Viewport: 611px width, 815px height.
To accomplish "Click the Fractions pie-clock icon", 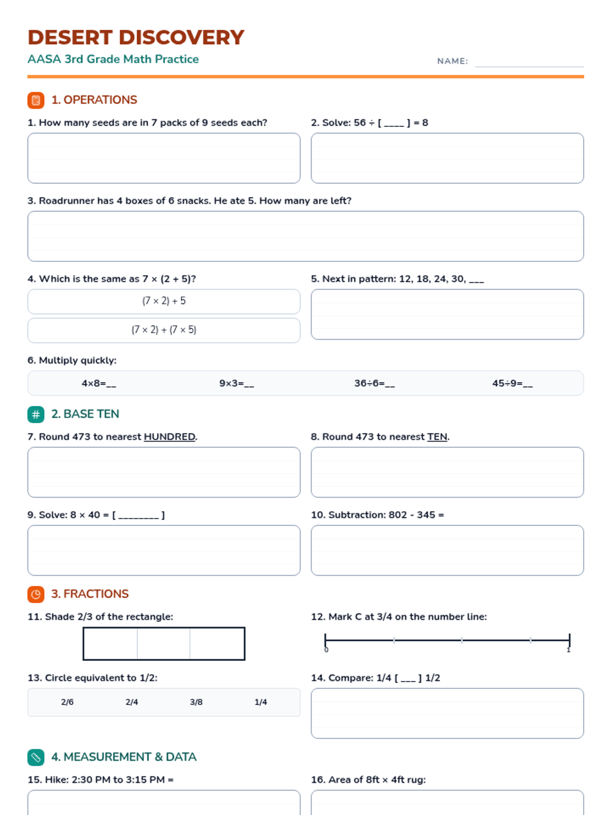I will 36,594.
